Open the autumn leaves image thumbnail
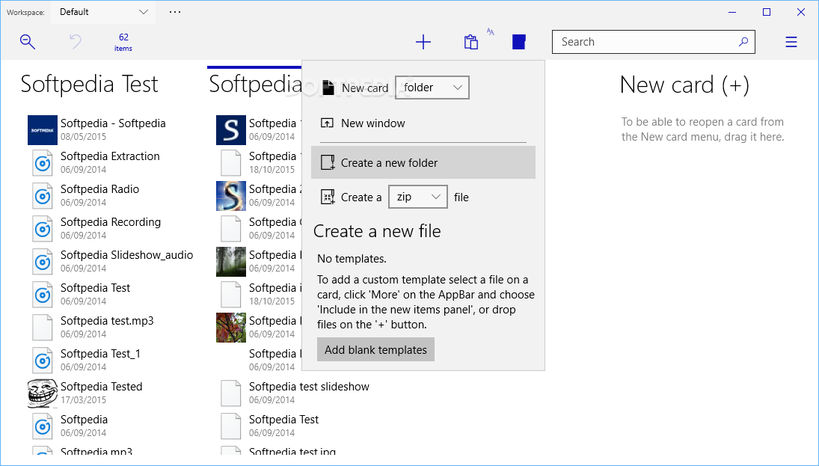819x466 pixels. tap(231, 328)
